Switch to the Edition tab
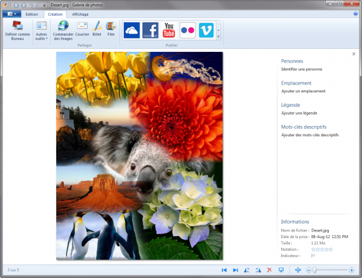Screen dimensions: 362x278 pos(32,14)
